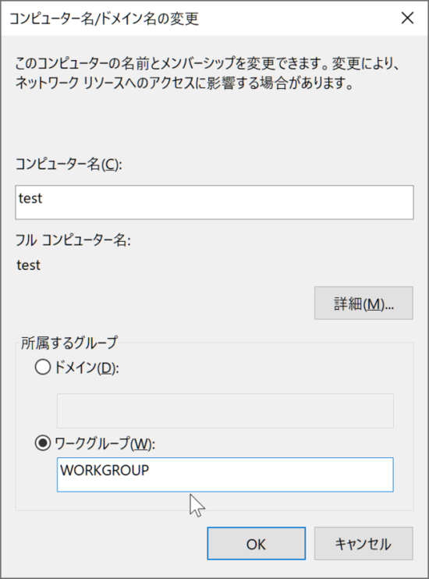Click the ワークグループ(W): label text

tap(105, 443)
